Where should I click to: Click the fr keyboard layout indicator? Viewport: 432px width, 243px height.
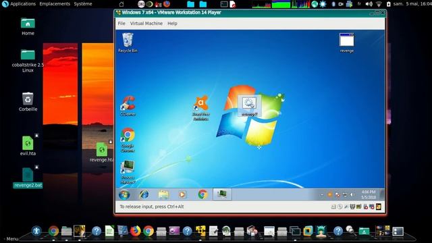pos(359,4)
